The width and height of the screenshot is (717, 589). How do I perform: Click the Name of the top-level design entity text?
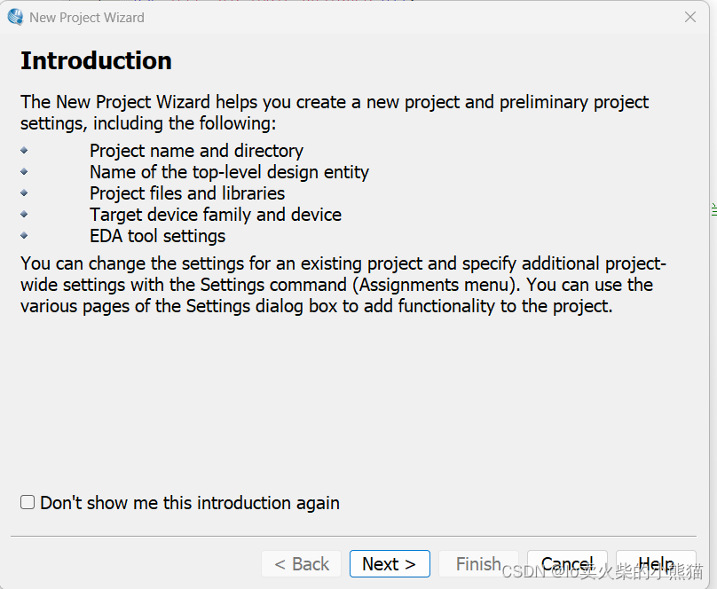click(229, 172)
